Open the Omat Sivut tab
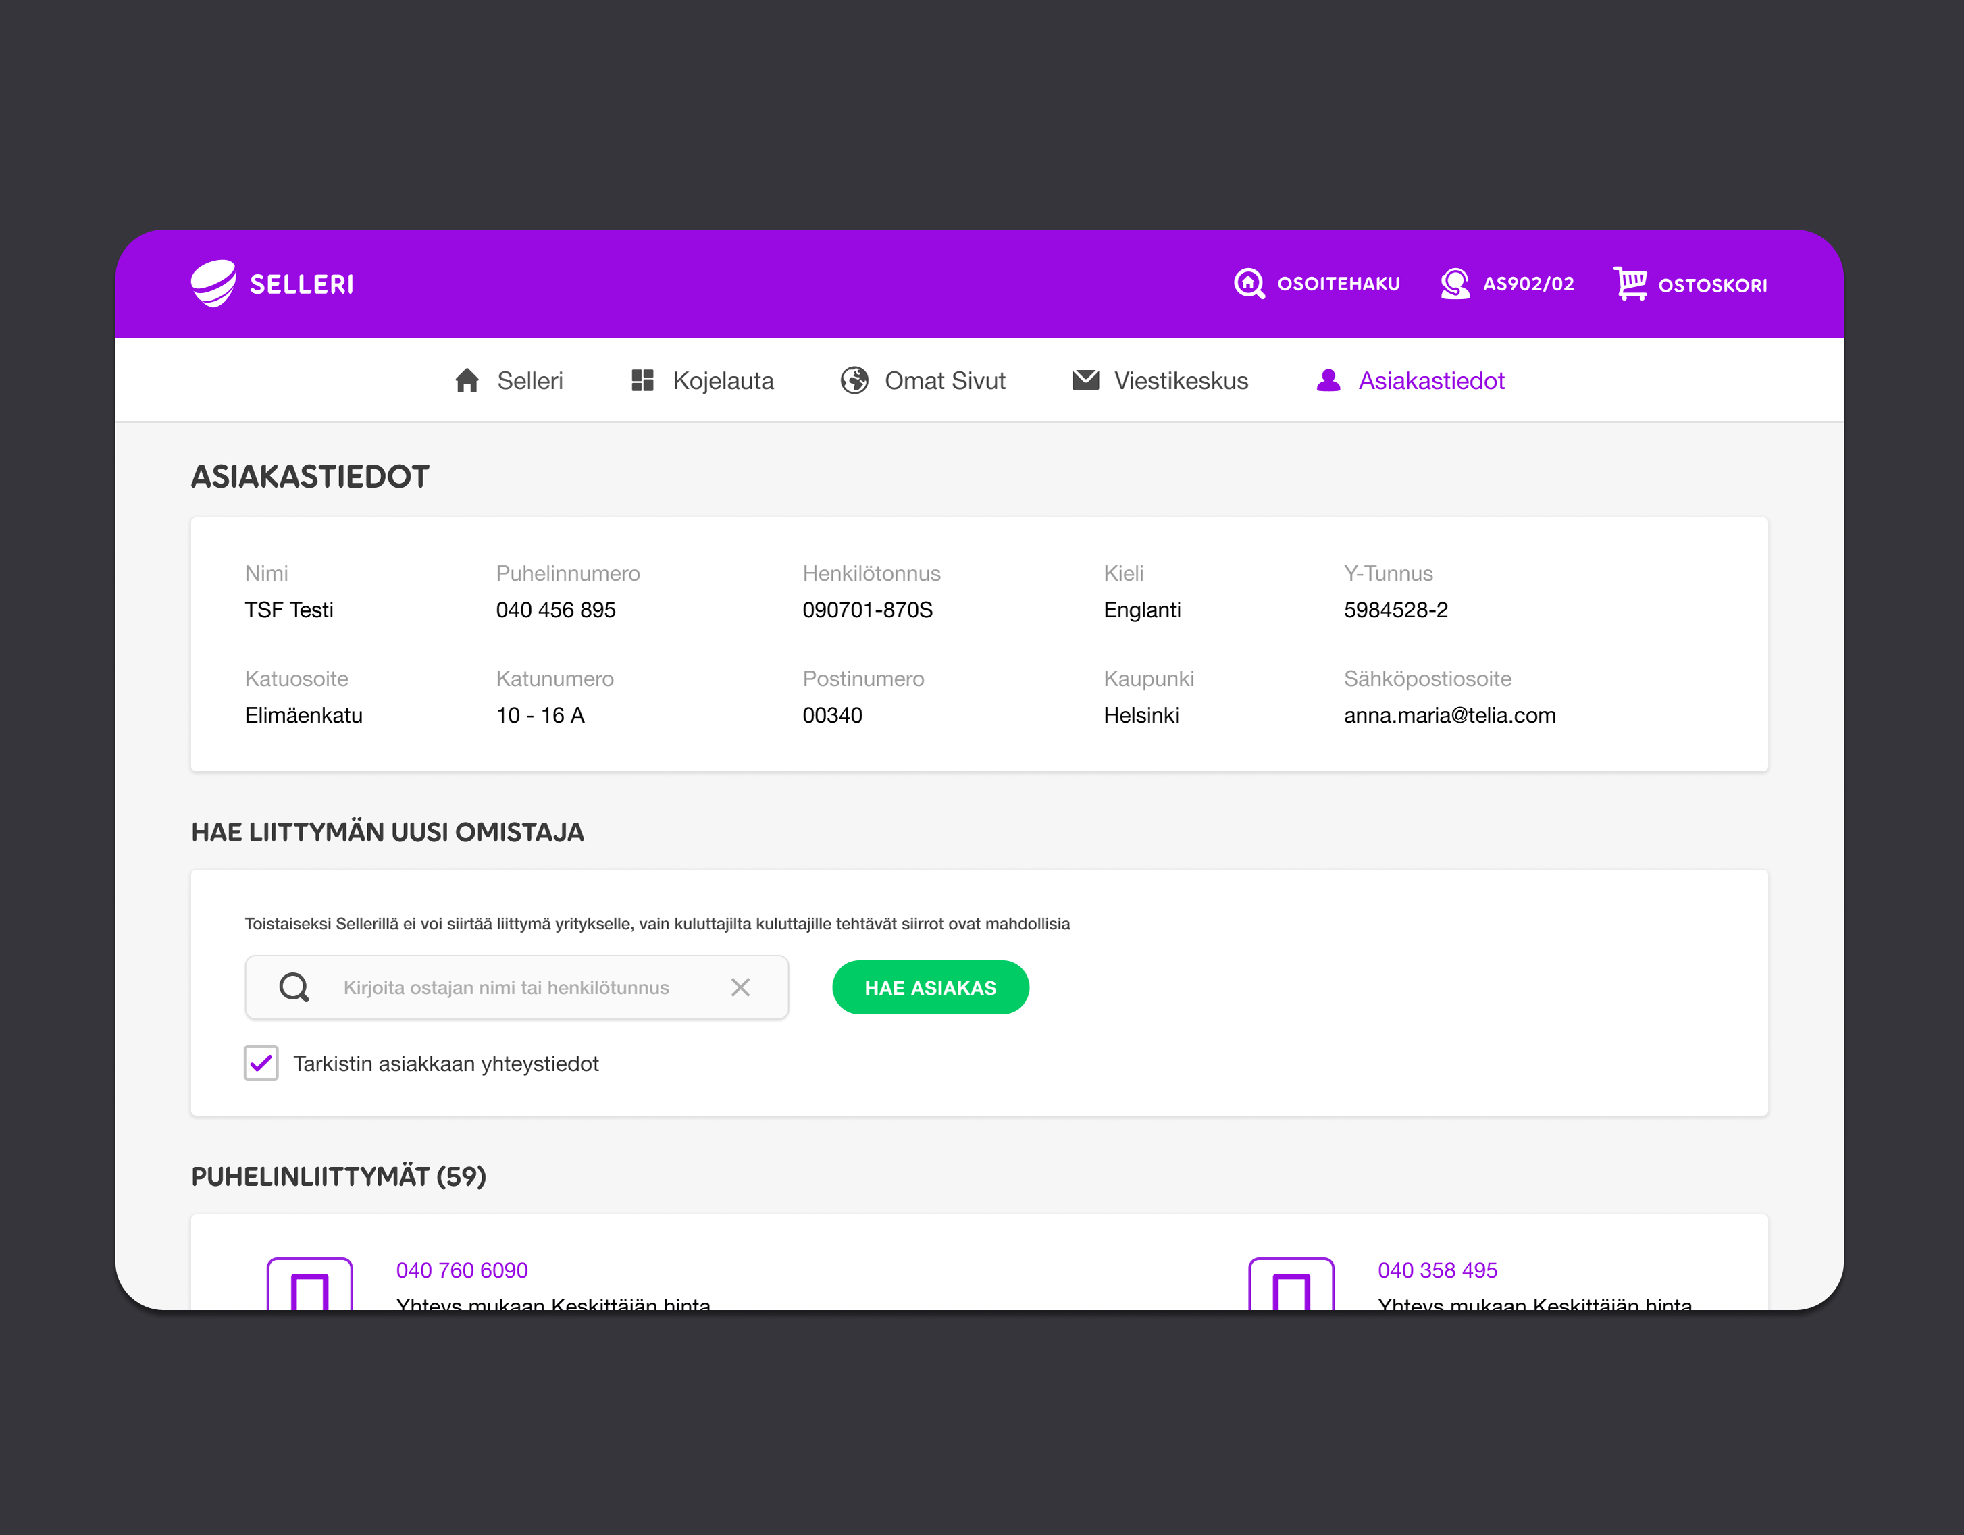Viewport: 1964px width, 1535px height. point(923,380)
